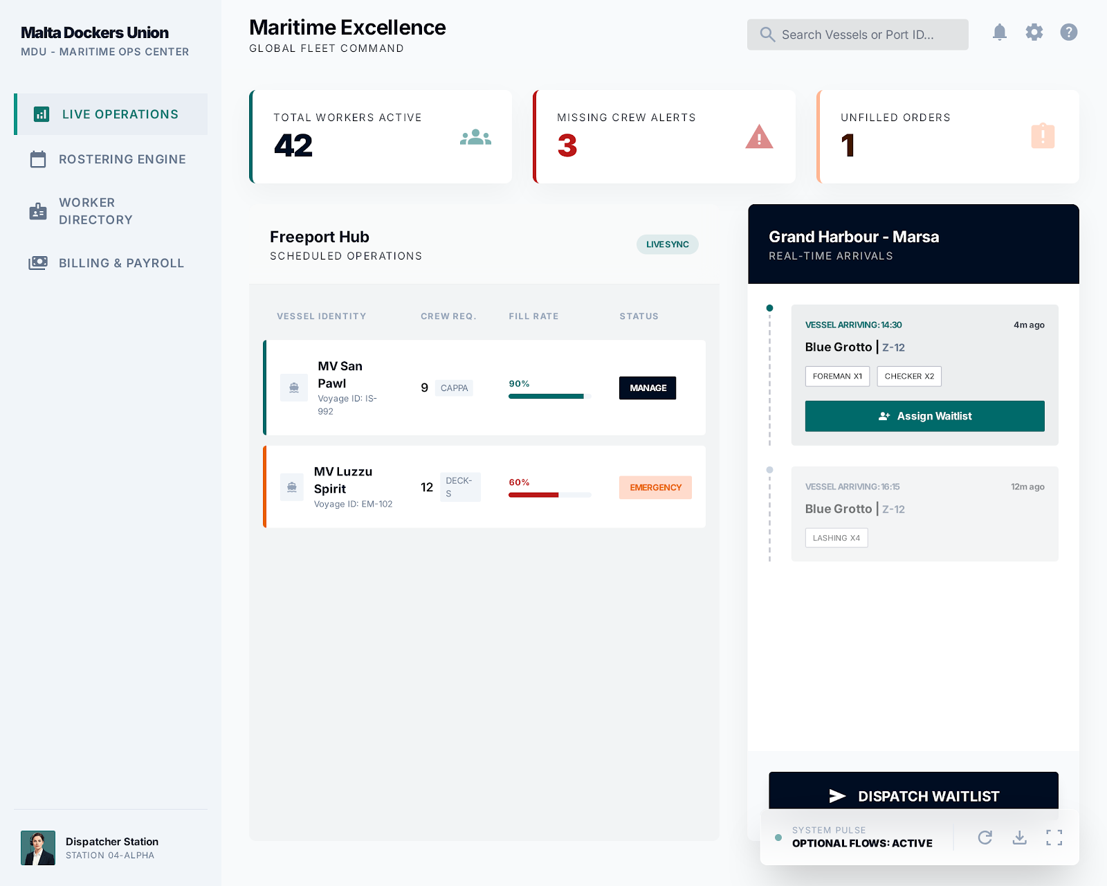Click the Emergency status badge for MV Luzzu Spirit
The width and height of the screenshot is (1107, 886).
point(655,487)
